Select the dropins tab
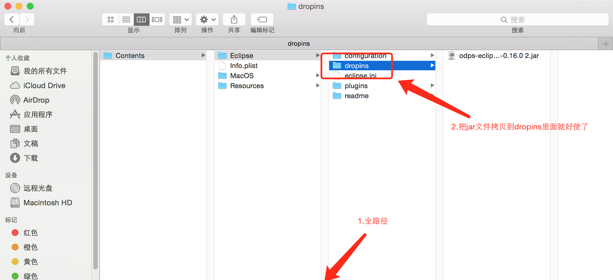Viewport: 613px width, 280px height. [299, 44]
